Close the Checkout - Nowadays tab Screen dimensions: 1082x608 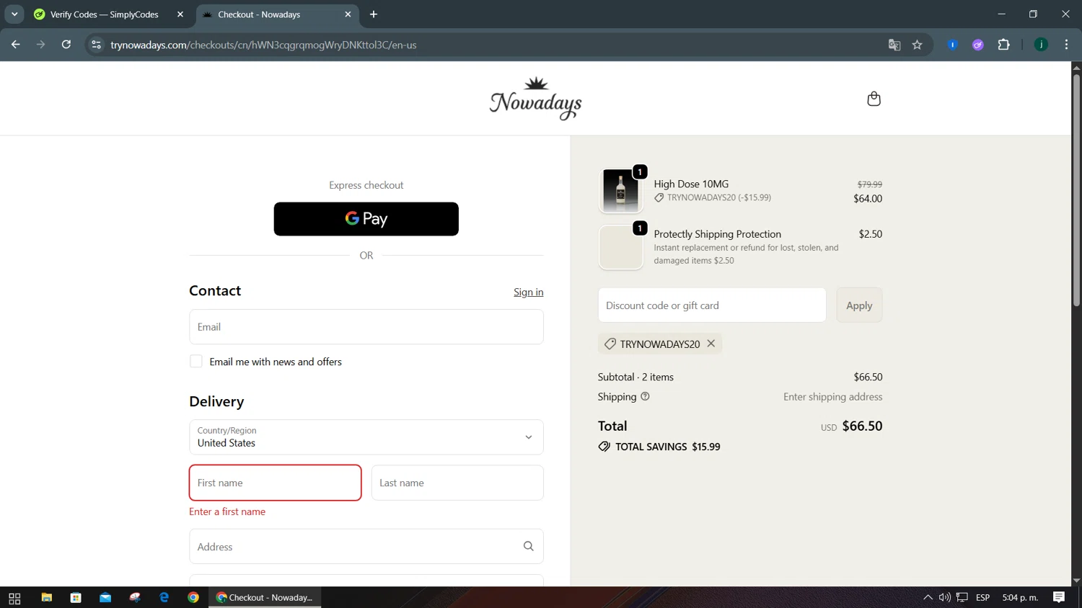point(348,14)
